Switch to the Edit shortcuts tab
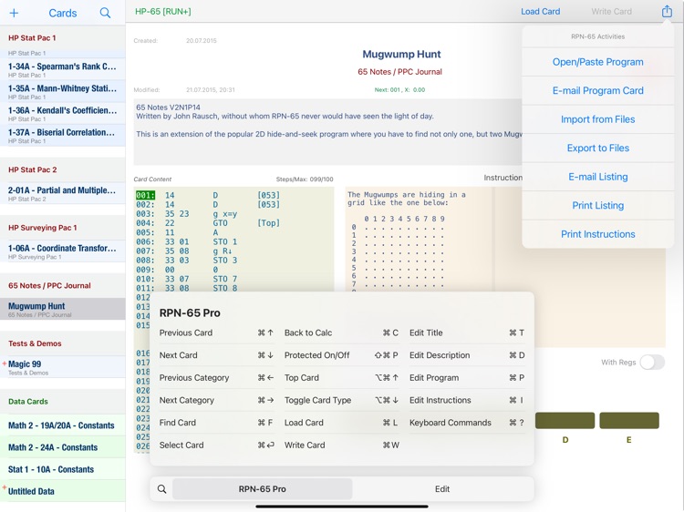The width and height of the screenshot is (684, 512). [x=442, y=489]
